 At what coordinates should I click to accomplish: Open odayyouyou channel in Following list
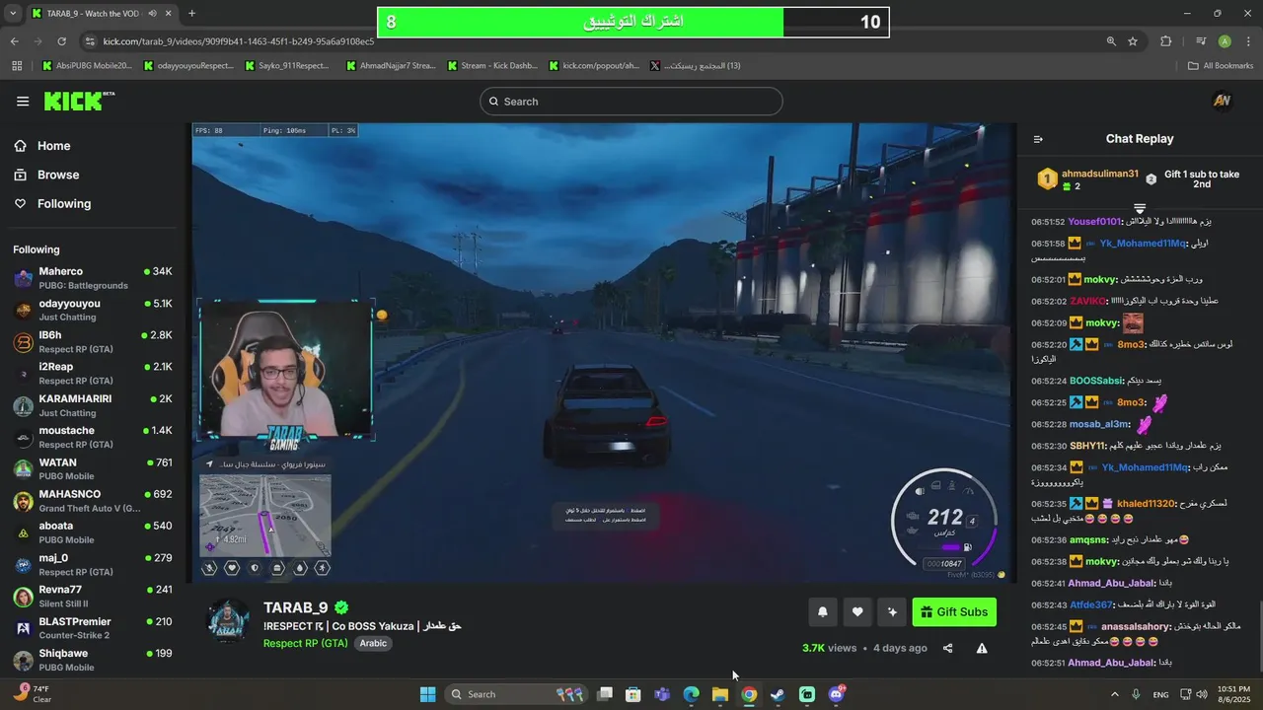[x=94, y=310]
